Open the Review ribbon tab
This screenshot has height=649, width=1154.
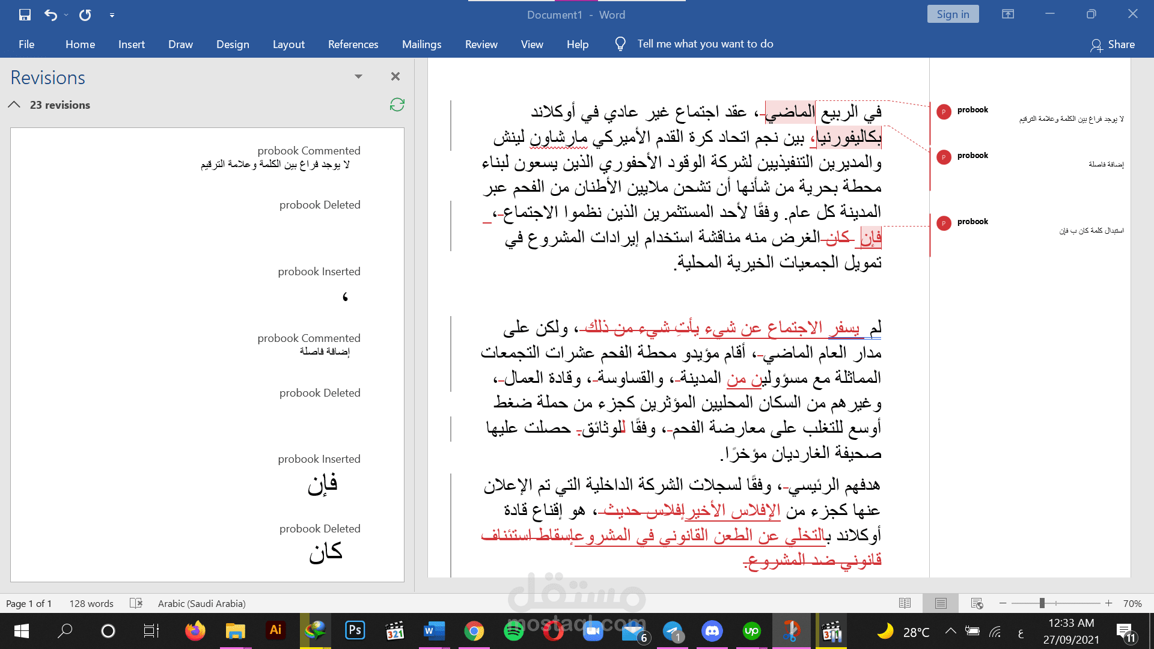pyautogui.click(x=481, y=44)
